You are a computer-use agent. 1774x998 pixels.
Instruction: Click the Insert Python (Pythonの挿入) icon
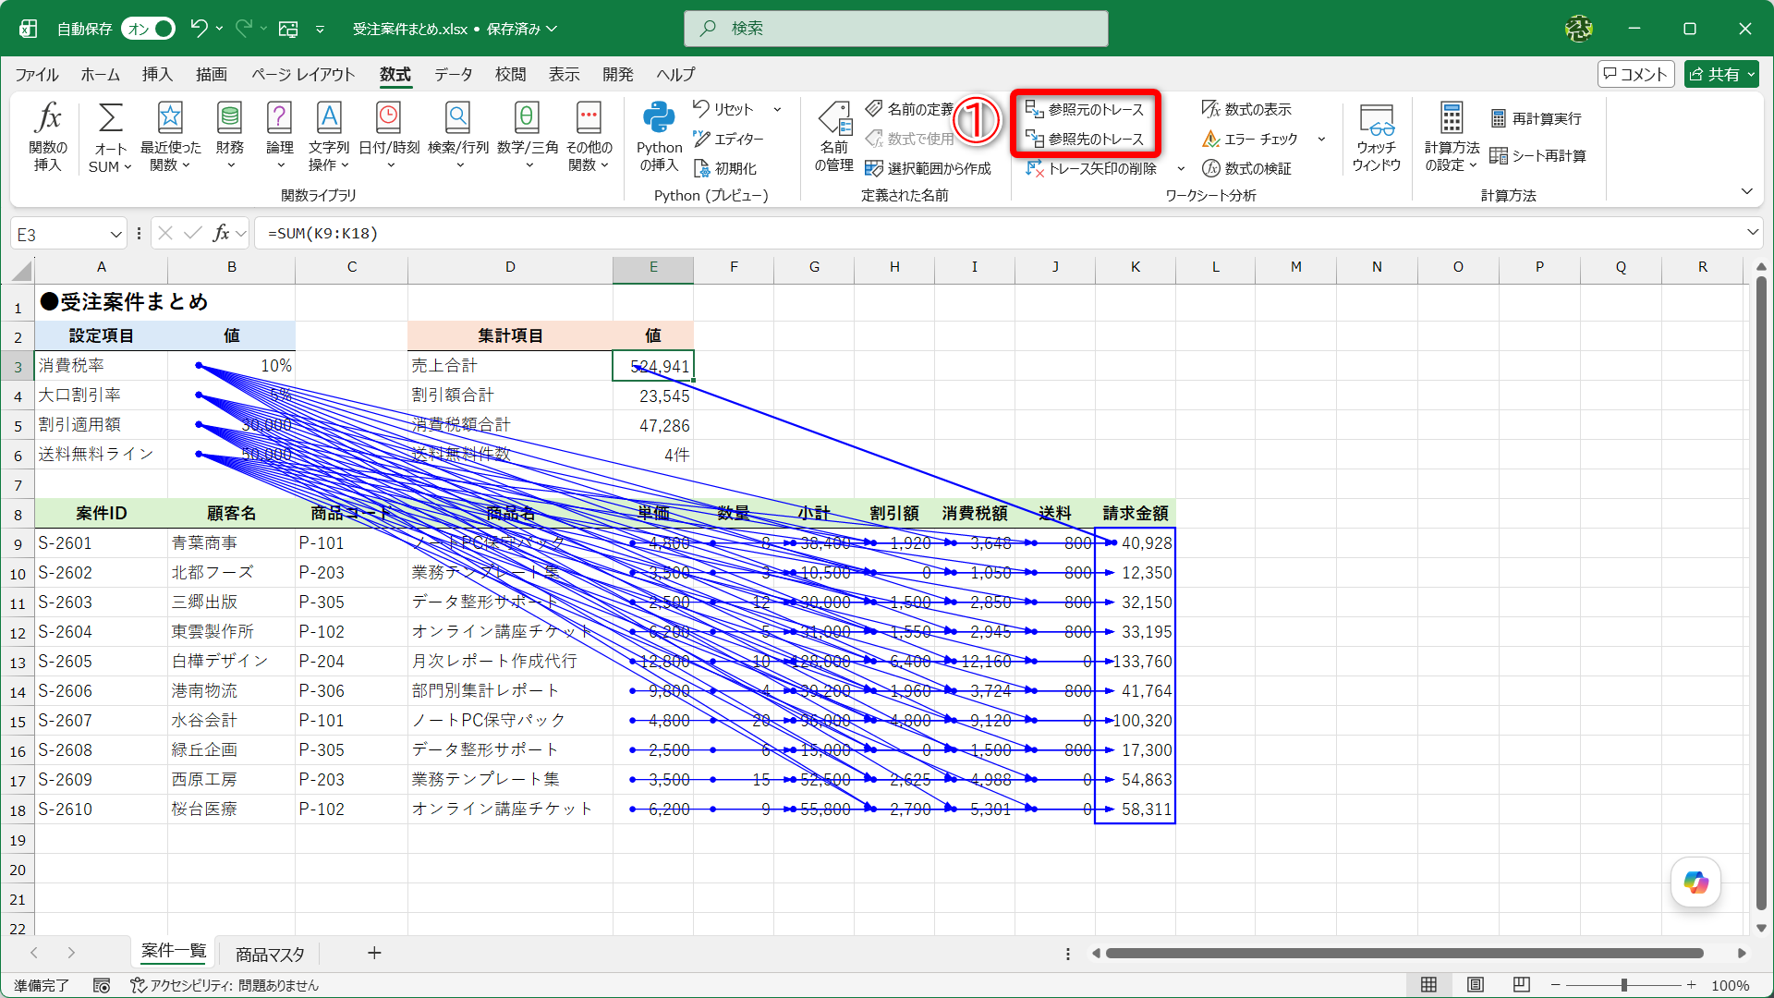[x=659, y=137]
